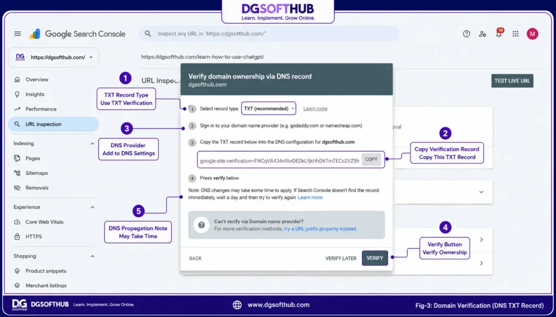The image size is (556, 317).
Task: Click the globe icon in footer
Action: [237, 305]
